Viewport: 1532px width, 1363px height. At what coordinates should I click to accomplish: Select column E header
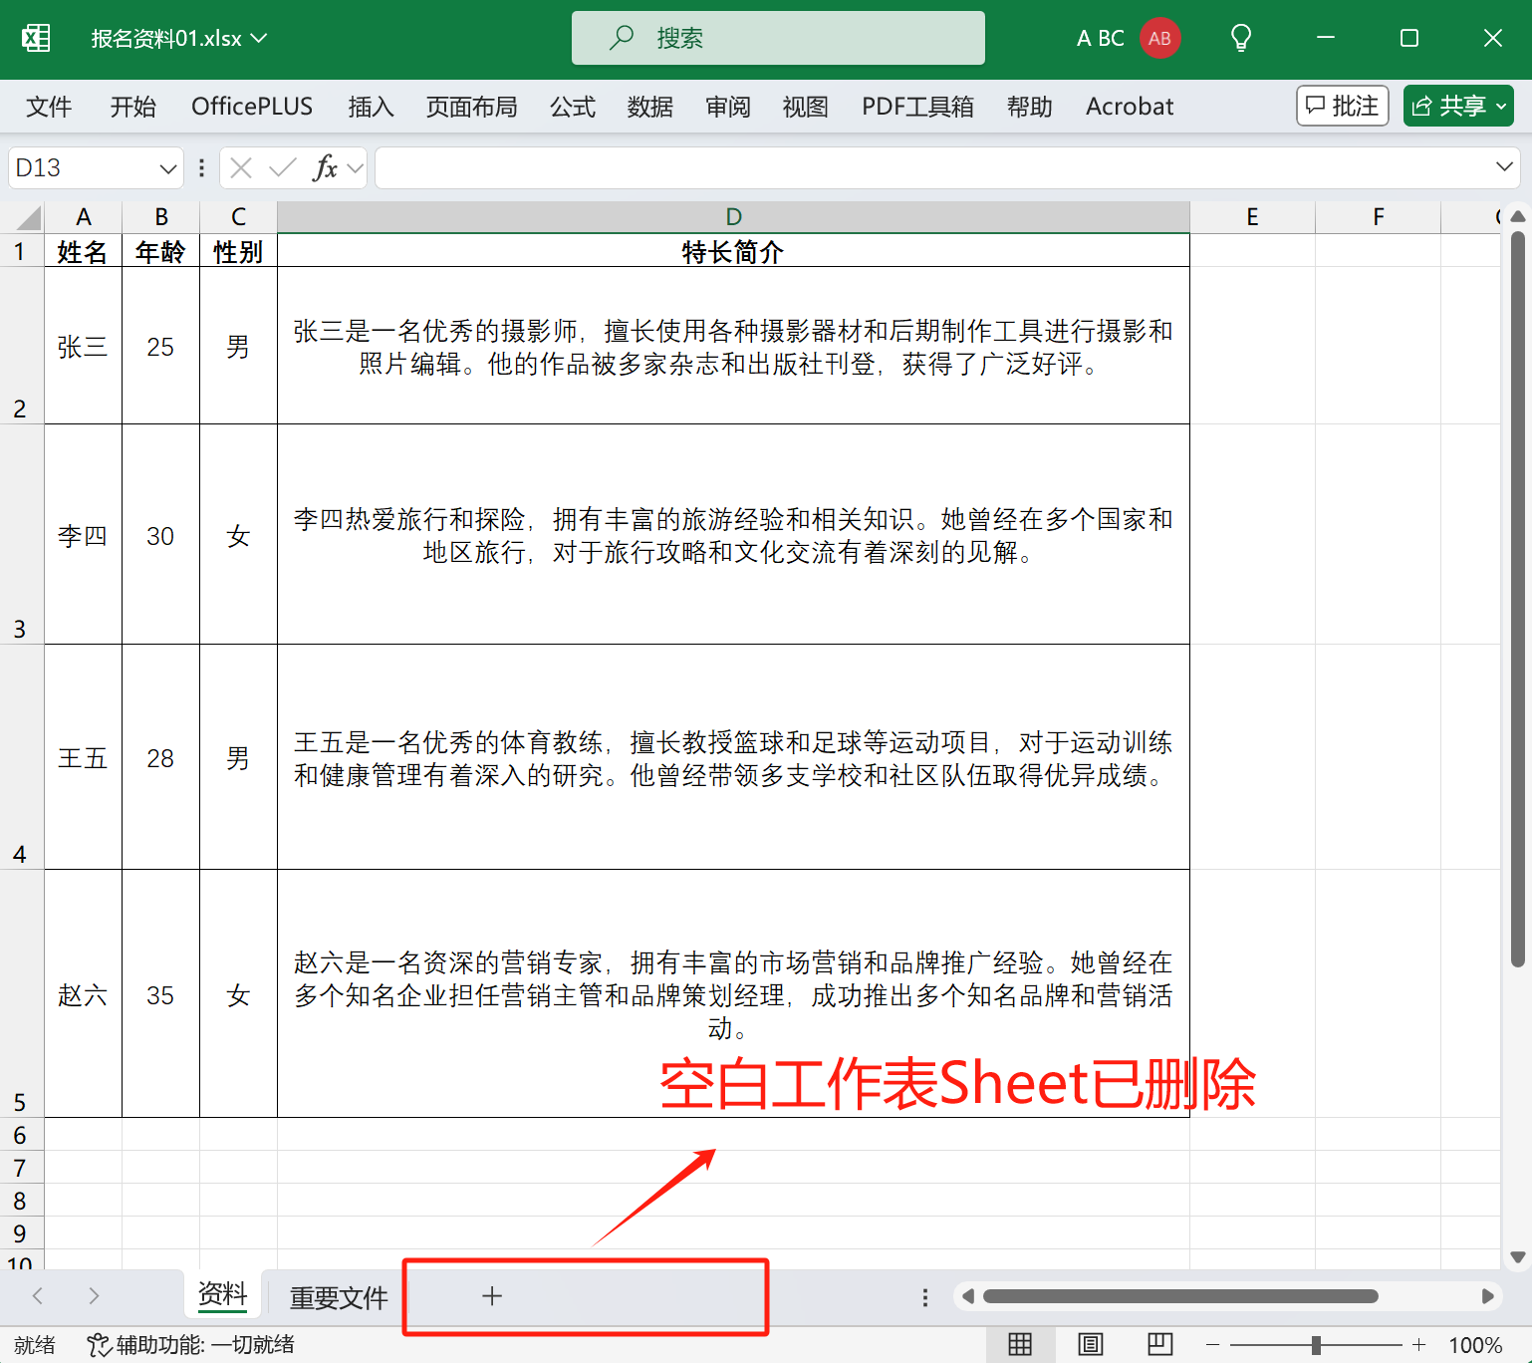(1252, 217)
